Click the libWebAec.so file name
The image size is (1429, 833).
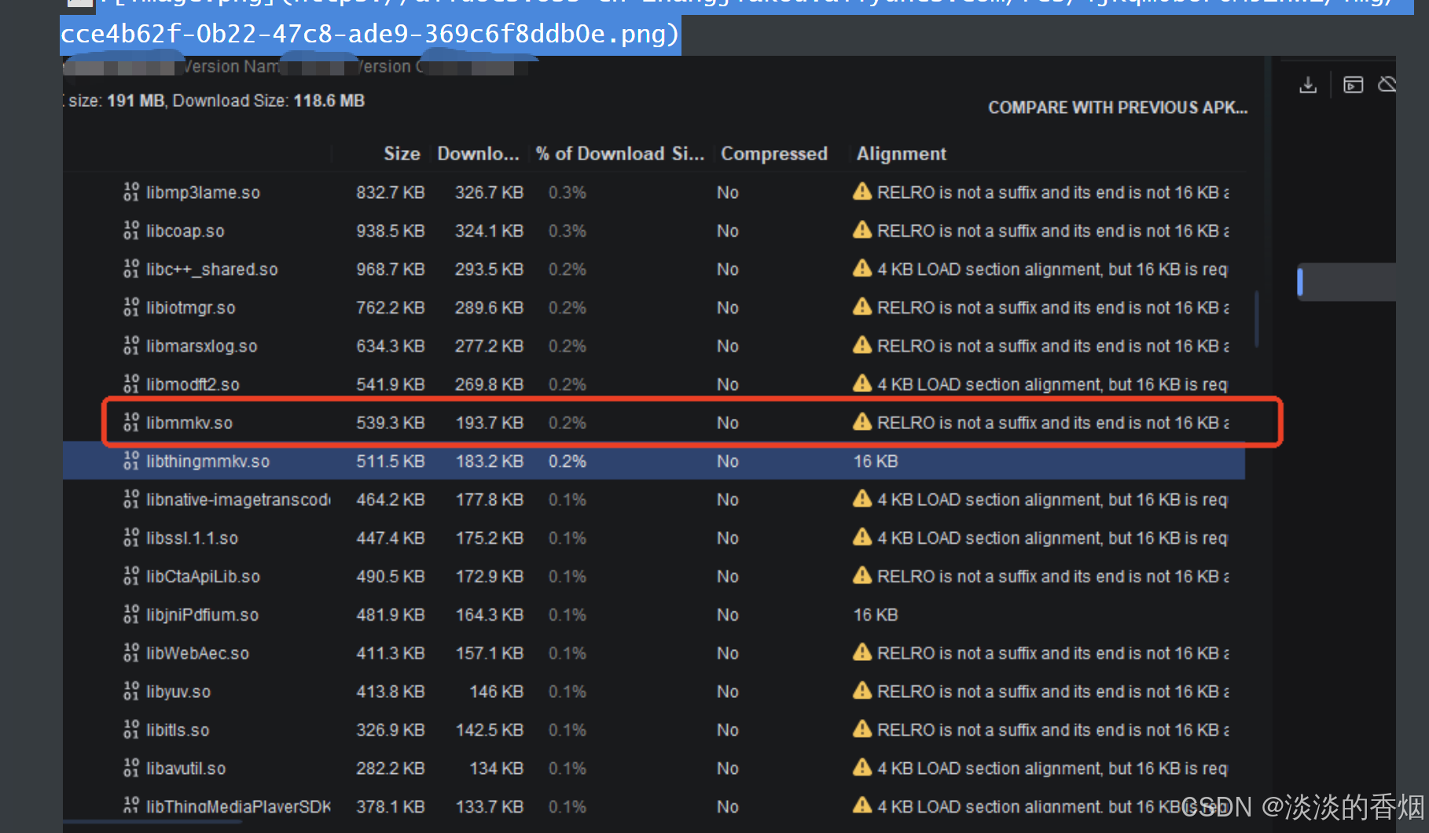pyautogui.click(x=197, y=654)
